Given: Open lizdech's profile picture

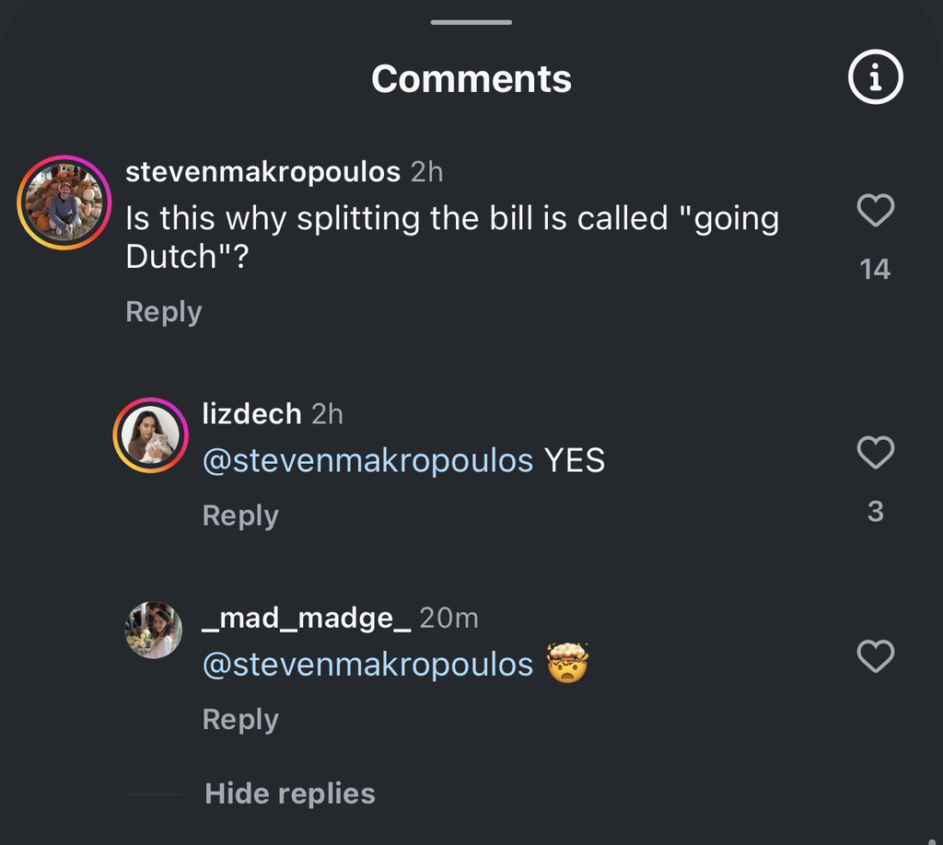Looking at the screenshot, I should tap(150, 436).
